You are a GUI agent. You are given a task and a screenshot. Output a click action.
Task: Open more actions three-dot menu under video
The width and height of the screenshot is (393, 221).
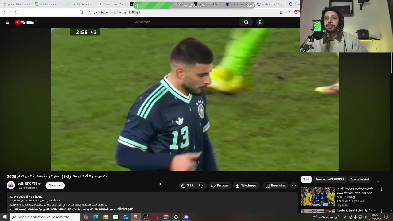(x=294, y=185)
